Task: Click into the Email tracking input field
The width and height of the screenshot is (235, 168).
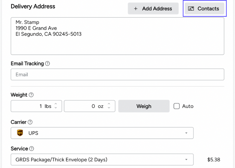Action: click(117, 75)
